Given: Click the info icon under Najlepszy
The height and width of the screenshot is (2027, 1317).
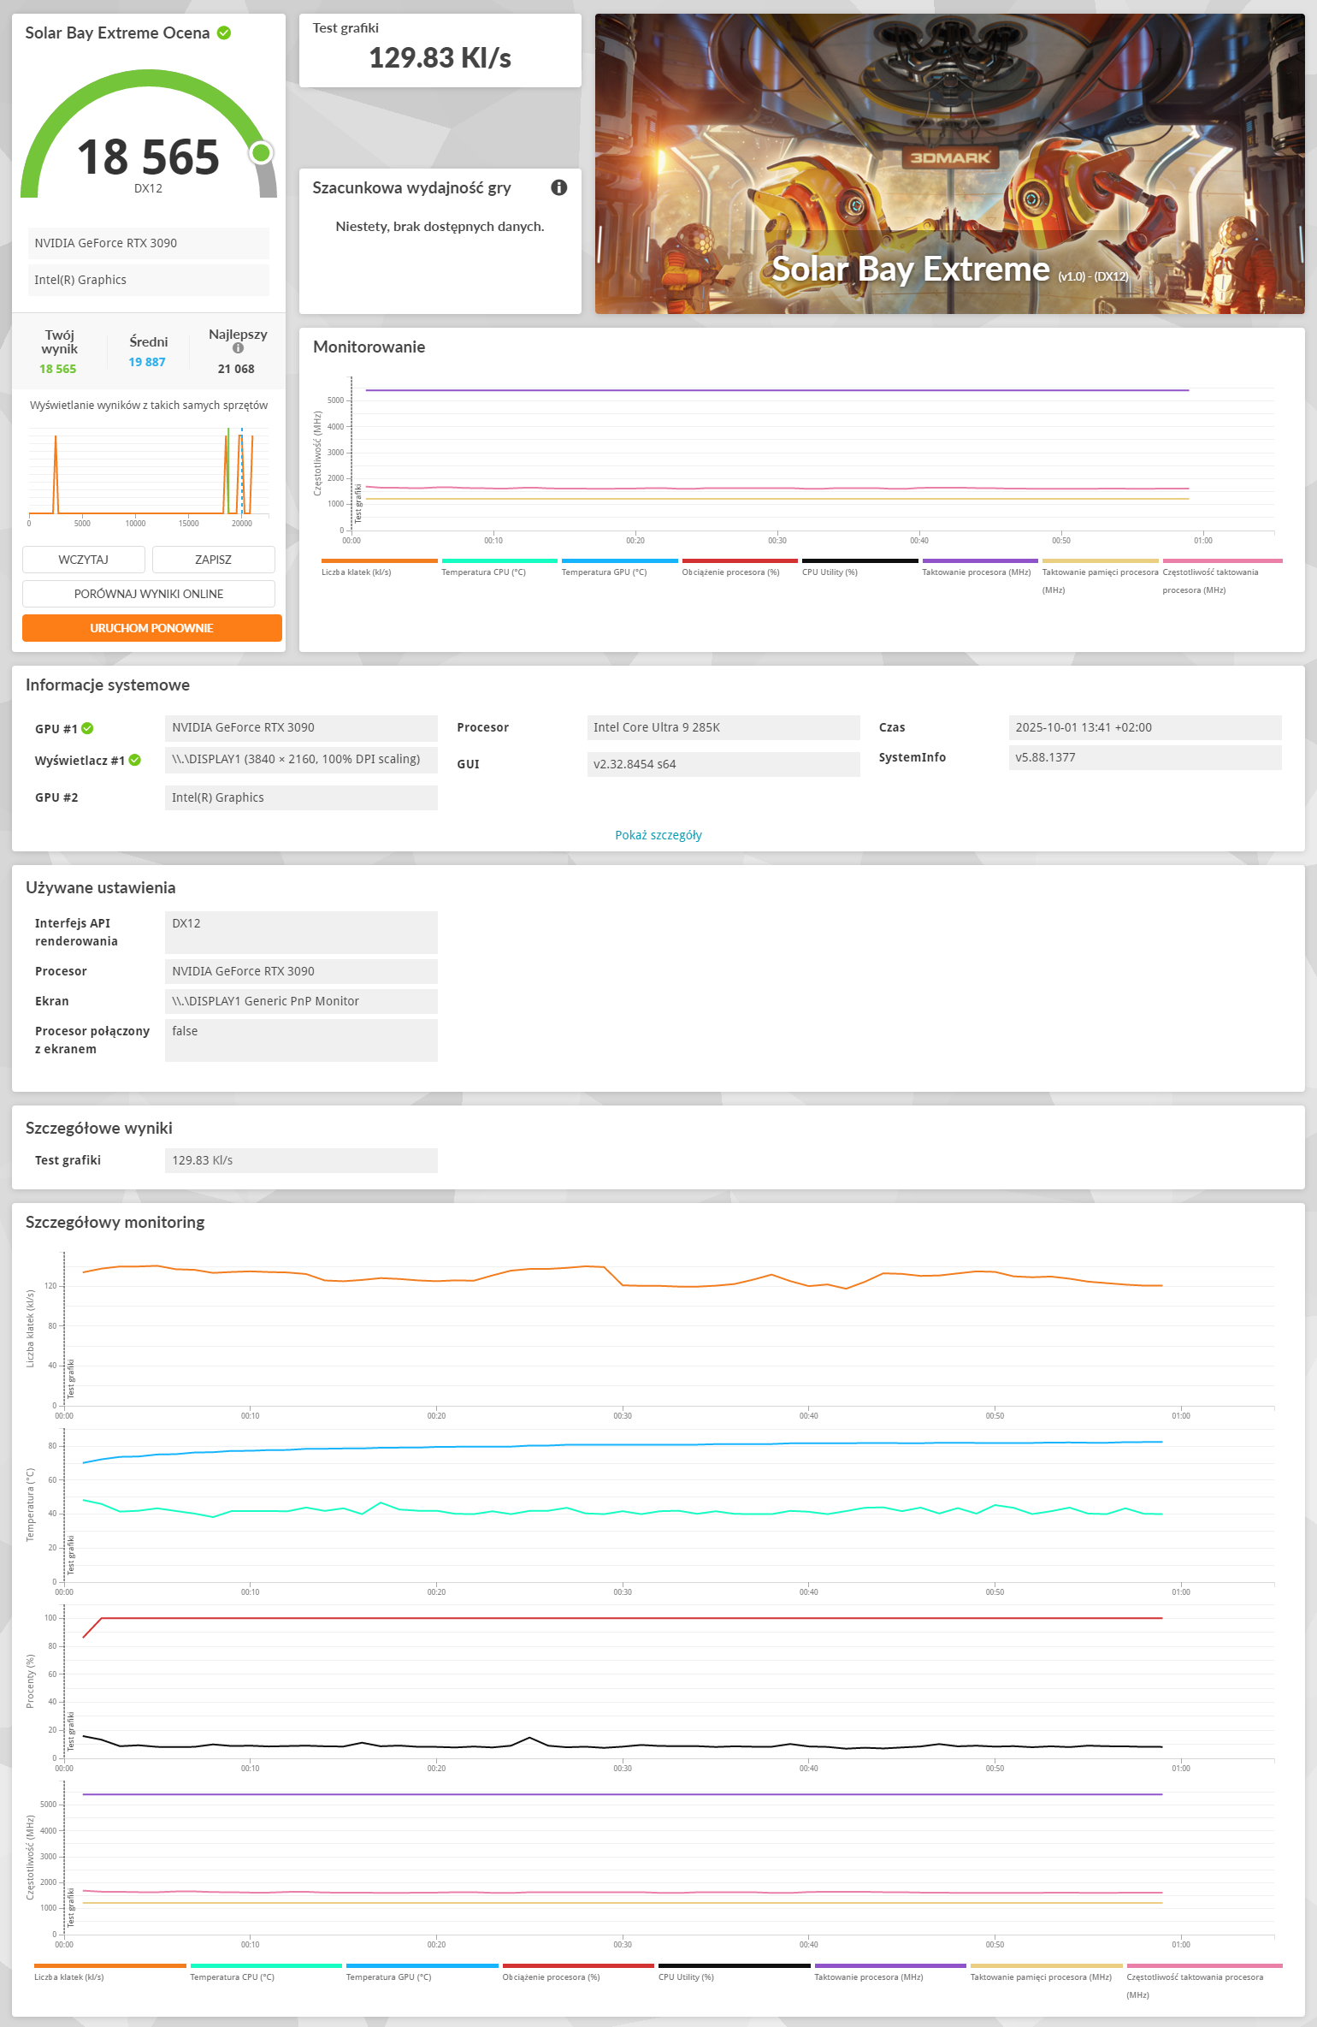Looking at the screenshot, I should pos(238,348).
